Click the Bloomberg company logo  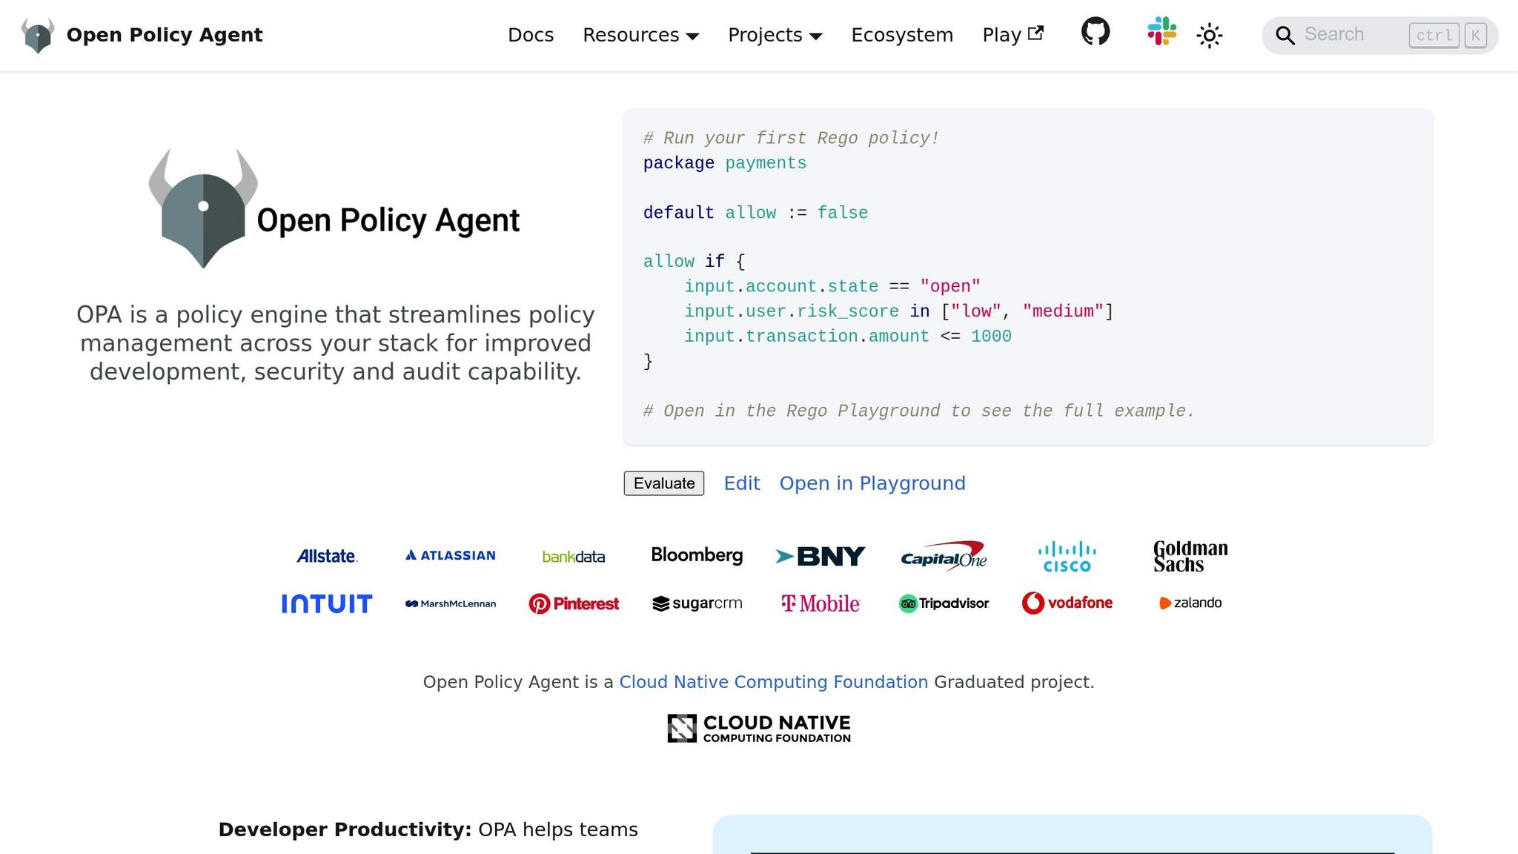click(x=696, y=555)
